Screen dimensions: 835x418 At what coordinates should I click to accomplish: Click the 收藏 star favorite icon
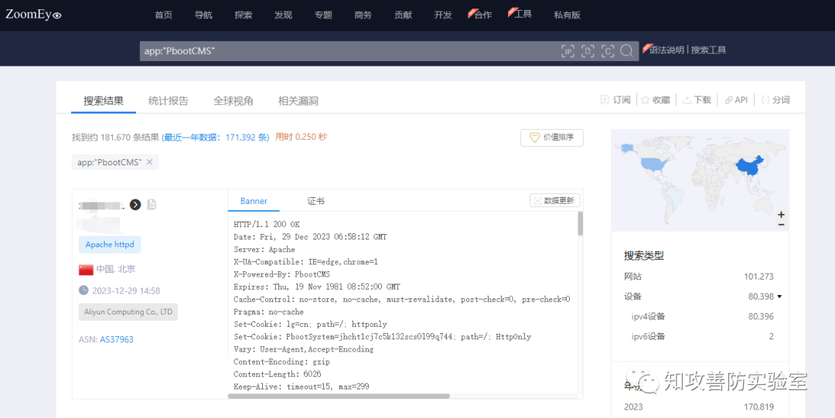click(x=645, y=100)
